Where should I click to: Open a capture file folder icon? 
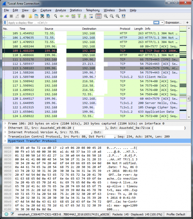[x=30, y=16]
